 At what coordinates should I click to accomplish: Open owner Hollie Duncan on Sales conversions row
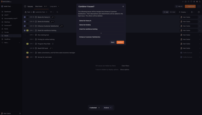click(186, 53)
